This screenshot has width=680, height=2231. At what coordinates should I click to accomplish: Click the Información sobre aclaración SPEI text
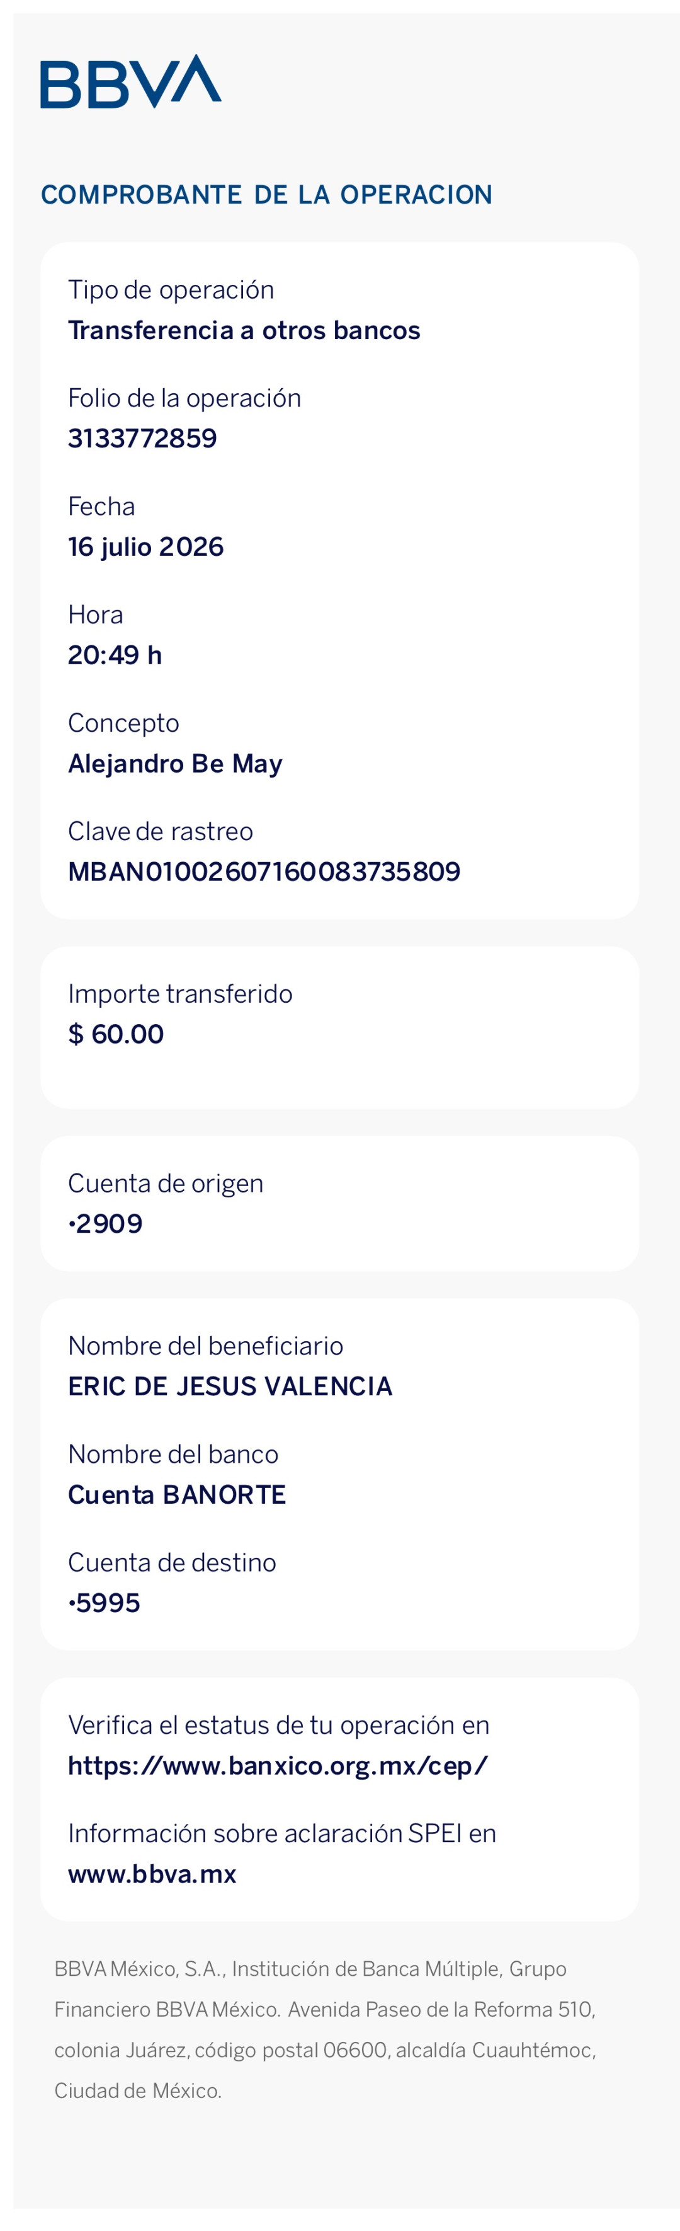(x=282, y=1833)
